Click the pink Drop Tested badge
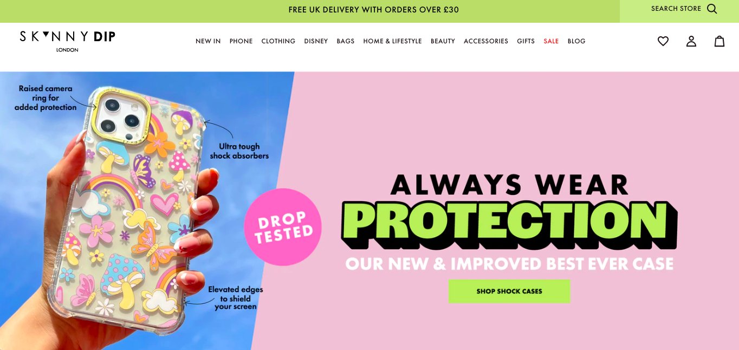739x350 pixels. coord(283,227)
